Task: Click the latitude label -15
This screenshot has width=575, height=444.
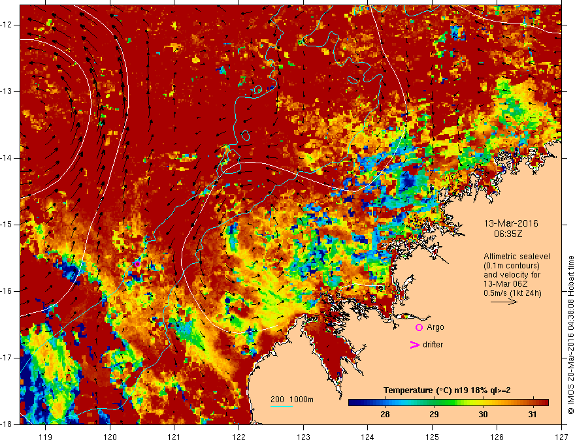Action: (7, 225)
